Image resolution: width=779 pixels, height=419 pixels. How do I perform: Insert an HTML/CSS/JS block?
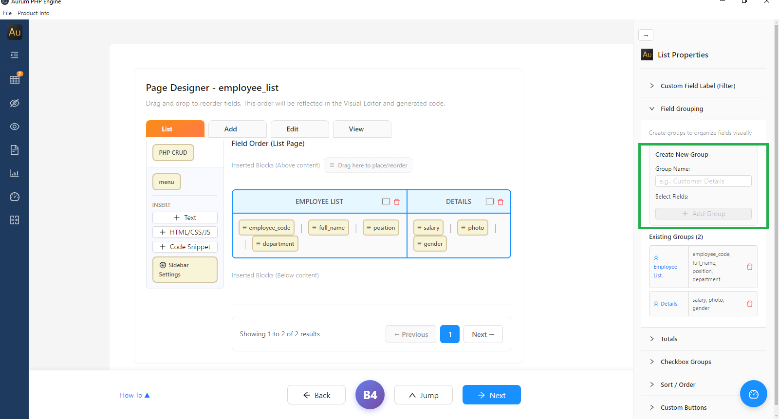(185, 232)
